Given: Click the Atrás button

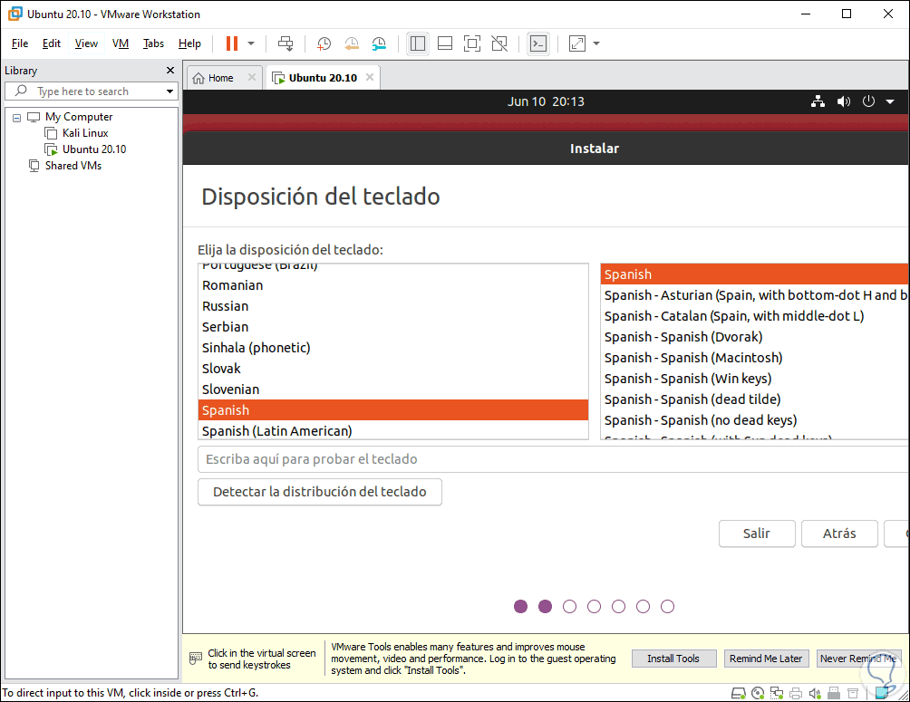Looking at the screenshot, I should 839,534.
